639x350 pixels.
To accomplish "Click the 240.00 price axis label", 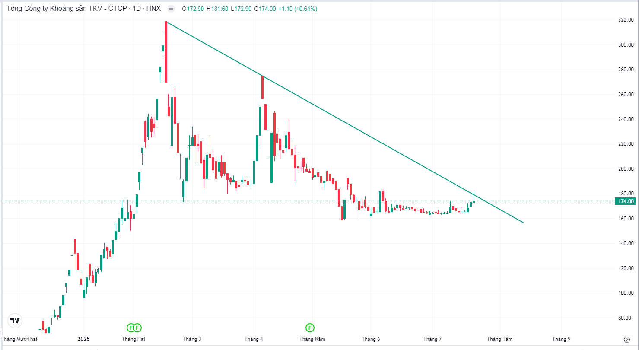I will pyautogui.click(x=626, y=119).
